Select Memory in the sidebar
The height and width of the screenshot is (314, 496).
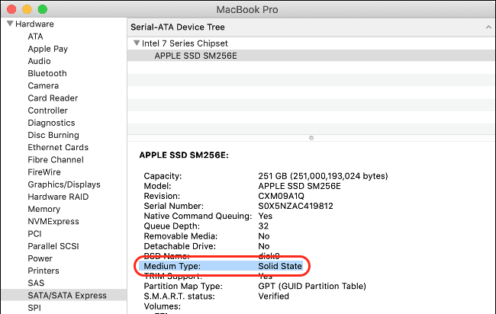coord(43,209)
